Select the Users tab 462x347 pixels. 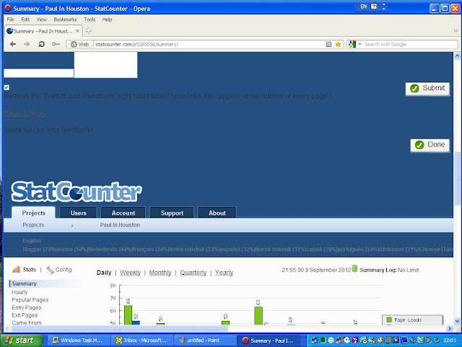[x=79, y=213]
